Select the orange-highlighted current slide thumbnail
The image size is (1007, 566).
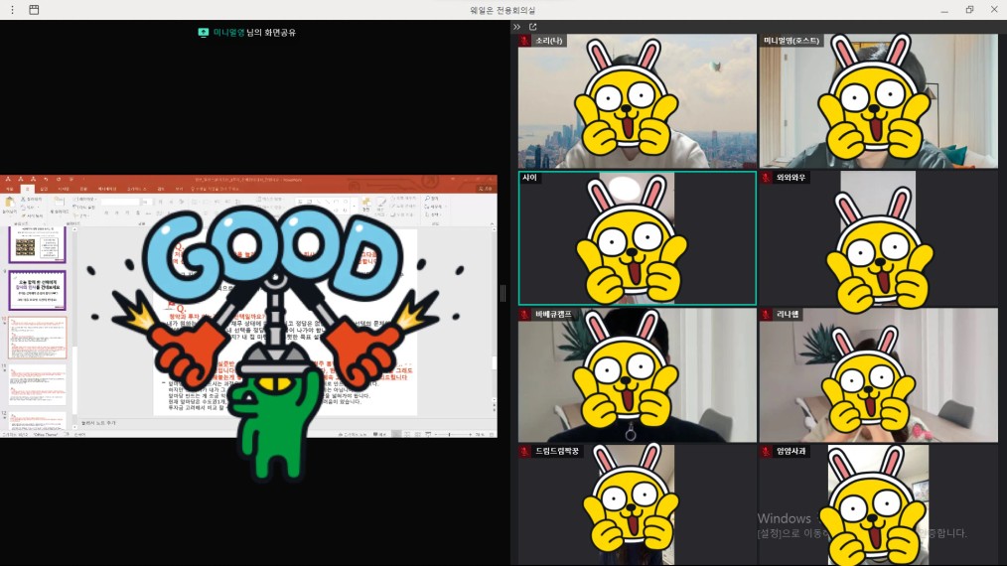pos(38,338)
